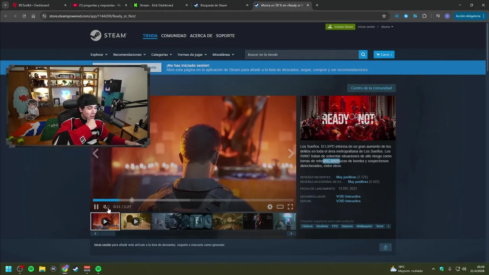Go to the browser home page
The width and height of the screenshot is (489, 275).
click(33, 16)
